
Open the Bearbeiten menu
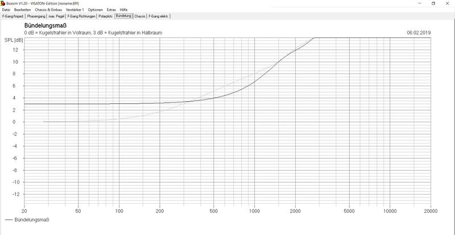coord(22,10)
